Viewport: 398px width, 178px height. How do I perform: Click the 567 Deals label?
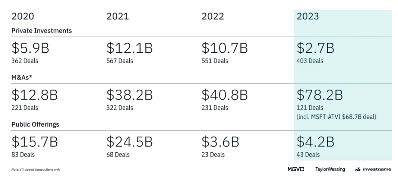tap(120, 61)
